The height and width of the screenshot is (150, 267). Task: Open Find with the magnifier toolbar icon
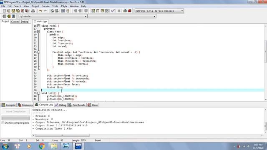(x=52, y=11)
